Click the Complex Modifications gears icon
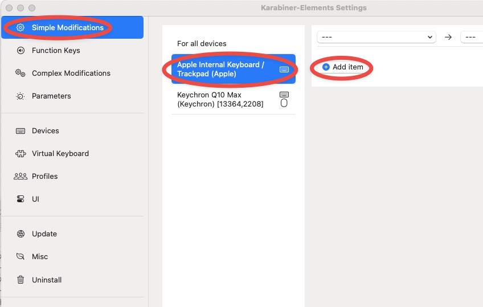483x307 pixels. click(21, 73)
